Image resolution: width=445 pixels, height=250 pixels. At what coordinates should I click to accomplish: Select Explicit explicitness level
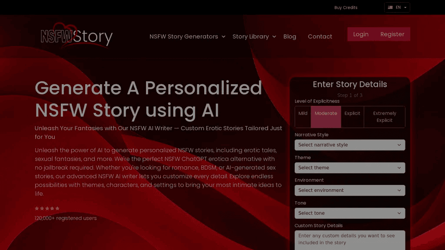pyautogui.click(x=352, y=117)
